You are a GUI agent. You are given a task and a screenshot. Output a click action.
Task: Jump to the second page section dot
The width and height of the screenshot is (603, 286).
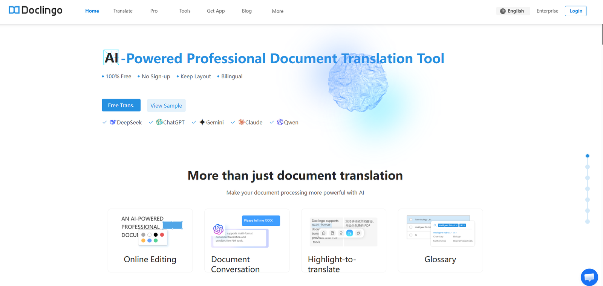pyautogui.click(x=587, y=167)
